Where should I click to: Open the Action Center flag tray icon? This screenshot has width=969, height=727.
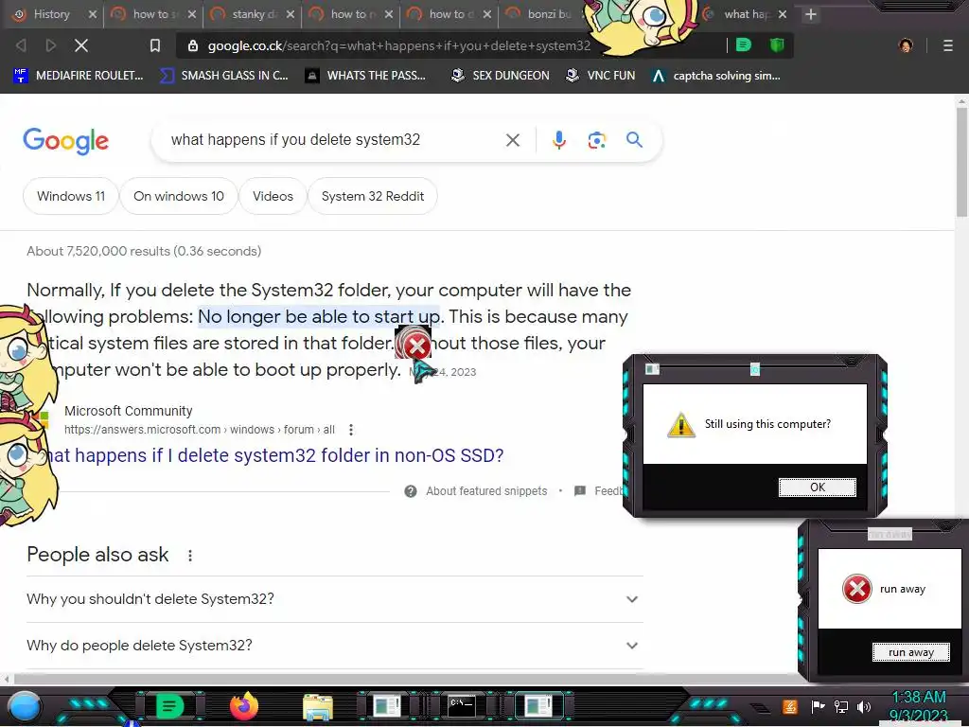[x=817, y=706]
